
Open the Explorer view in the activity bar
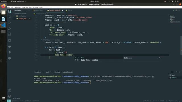click(10, 11)
